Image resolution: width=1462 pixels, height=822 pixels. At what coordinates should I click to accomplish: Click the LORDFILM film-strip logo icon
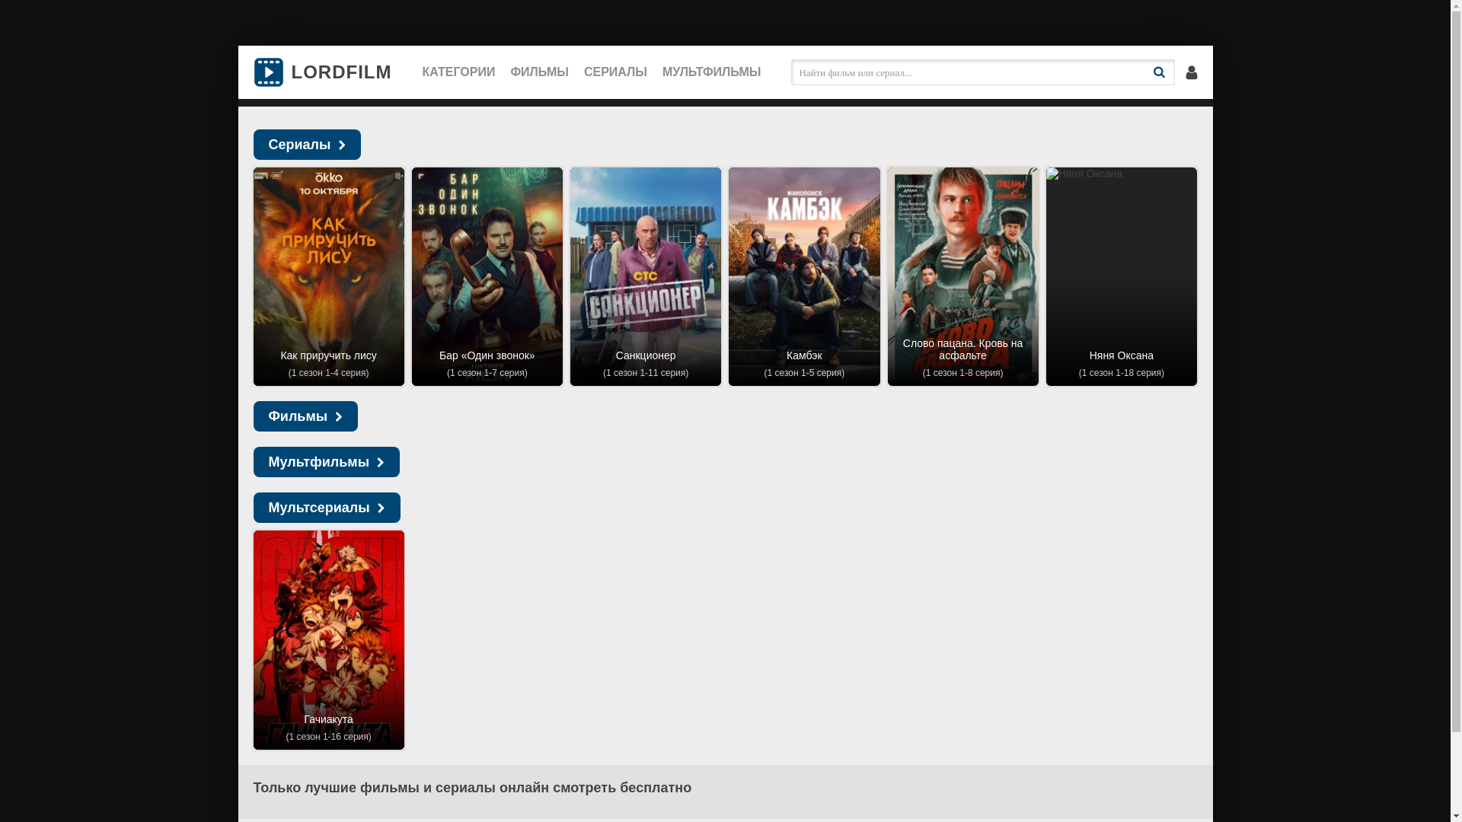268,72
